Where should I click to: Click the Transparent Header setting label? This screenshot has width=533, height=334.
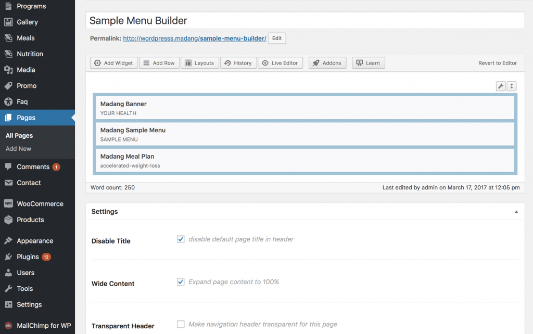123,326
